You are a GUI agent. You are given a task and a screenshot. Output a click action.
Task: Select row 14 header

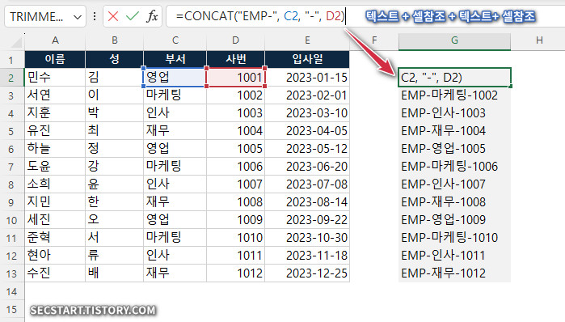[x=11, y=291]
